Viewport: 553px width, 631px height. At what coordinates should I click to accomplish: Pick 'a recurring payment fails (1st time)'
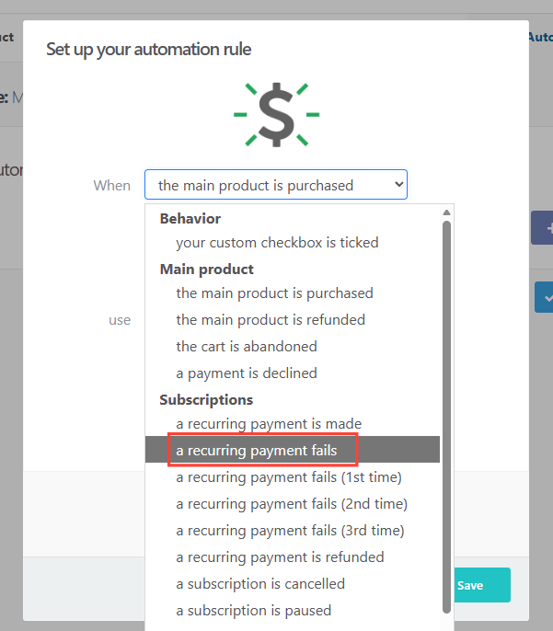(289, 477)
